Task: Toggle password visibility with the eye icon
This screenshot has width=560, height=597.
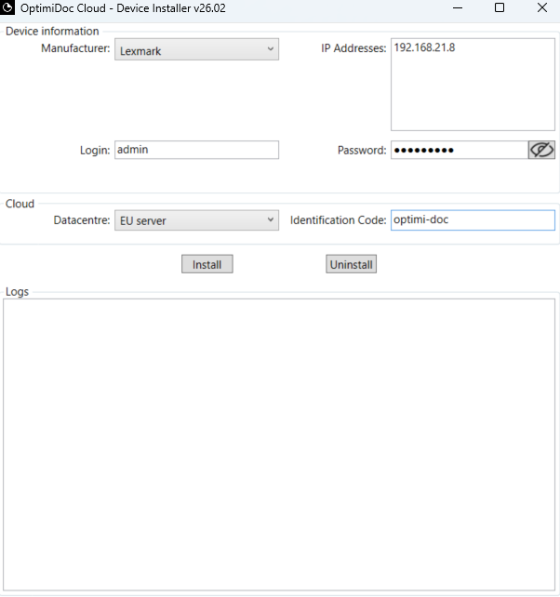Action: pos(541,150)
